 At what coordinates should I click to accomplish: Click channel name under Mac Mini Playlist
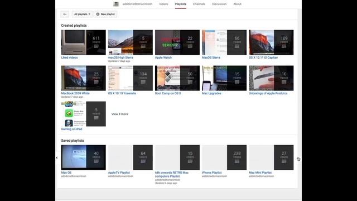pyautogui.click(x=261, y=176)
